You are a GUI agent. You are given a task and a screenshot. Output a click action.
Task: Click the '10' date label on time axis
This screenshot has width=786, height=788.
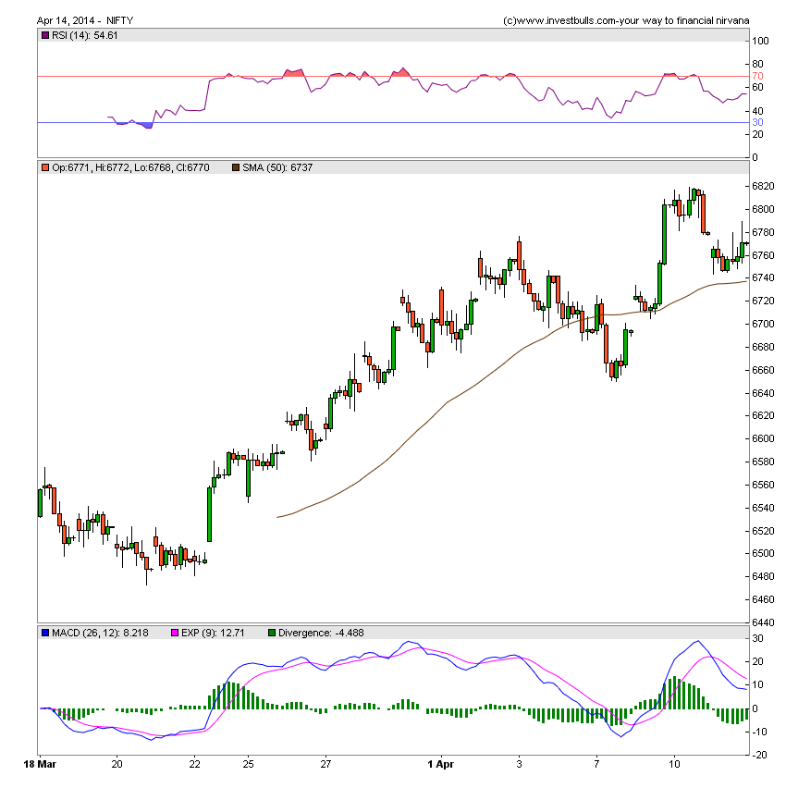[674, 765]
